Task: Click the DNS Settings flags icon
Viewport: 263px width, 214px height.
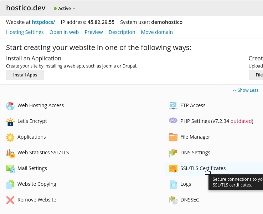Action: point(173,153)
